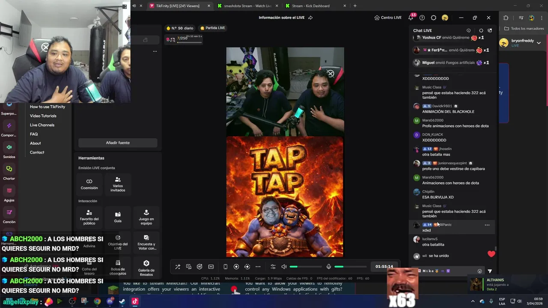Open the Guía tool

tap(118, 217)
